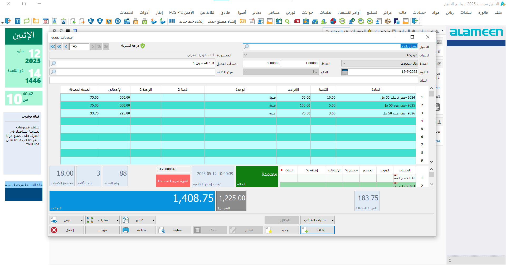506x265 pixels.
Task: Open the العملة currency dropdown
Action: tap(344, 64)
